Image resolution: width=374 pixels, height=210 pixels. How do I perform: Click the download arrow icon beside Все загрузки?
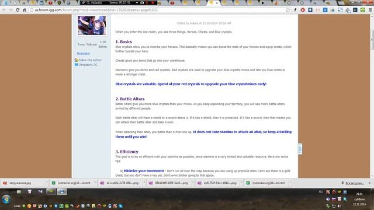[342, 183]
